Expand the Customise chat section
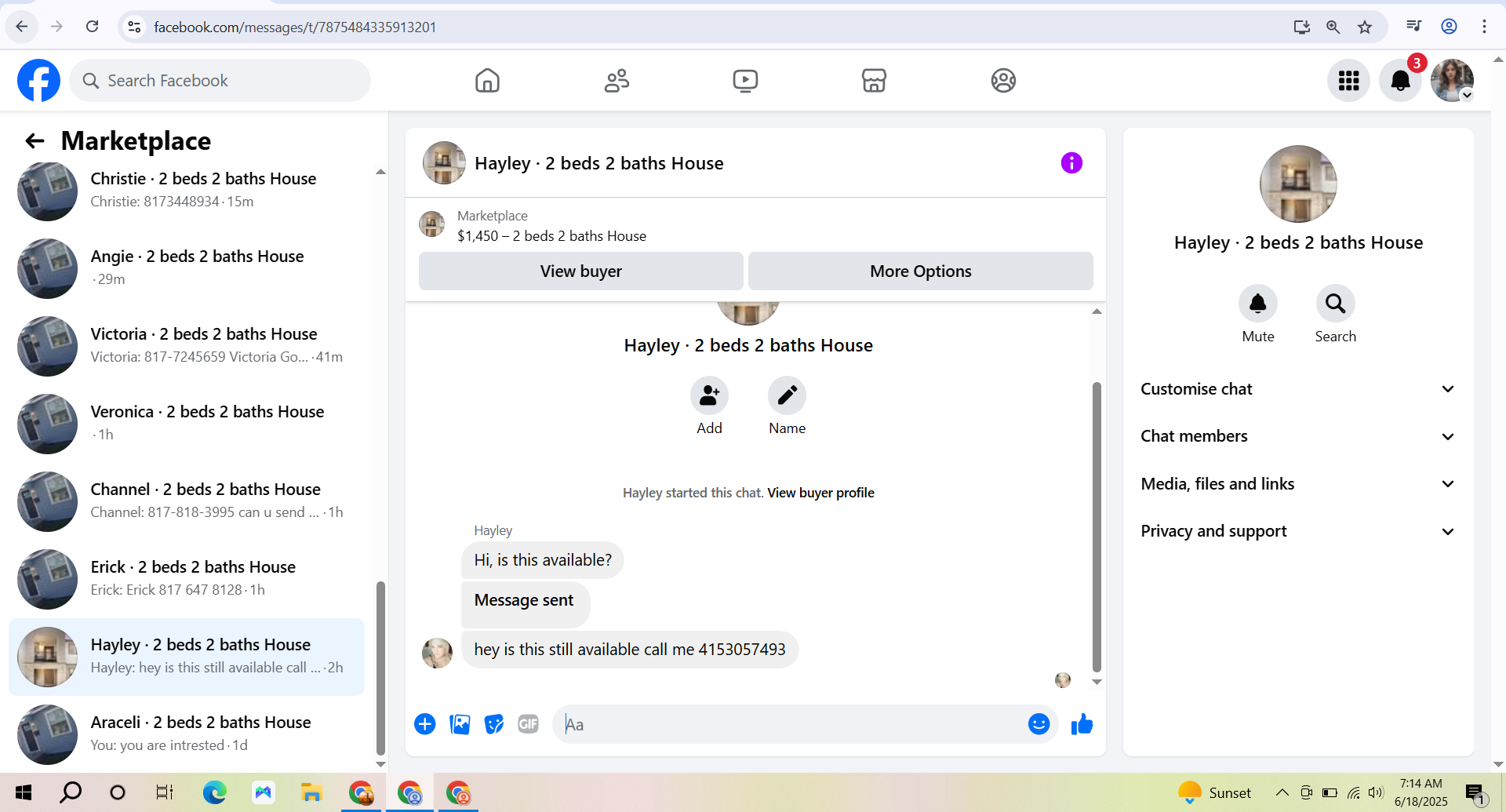The image size is (1506, 812). tap(1298, 389)
